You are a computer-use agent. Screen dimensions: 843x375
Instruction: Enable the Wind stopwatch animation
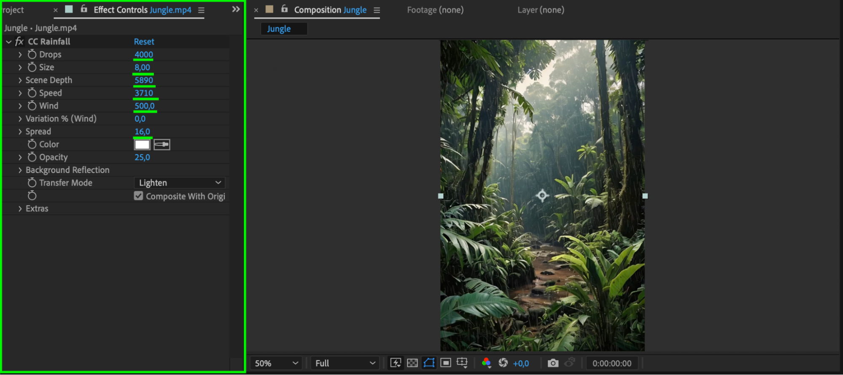tap(32, 106)
